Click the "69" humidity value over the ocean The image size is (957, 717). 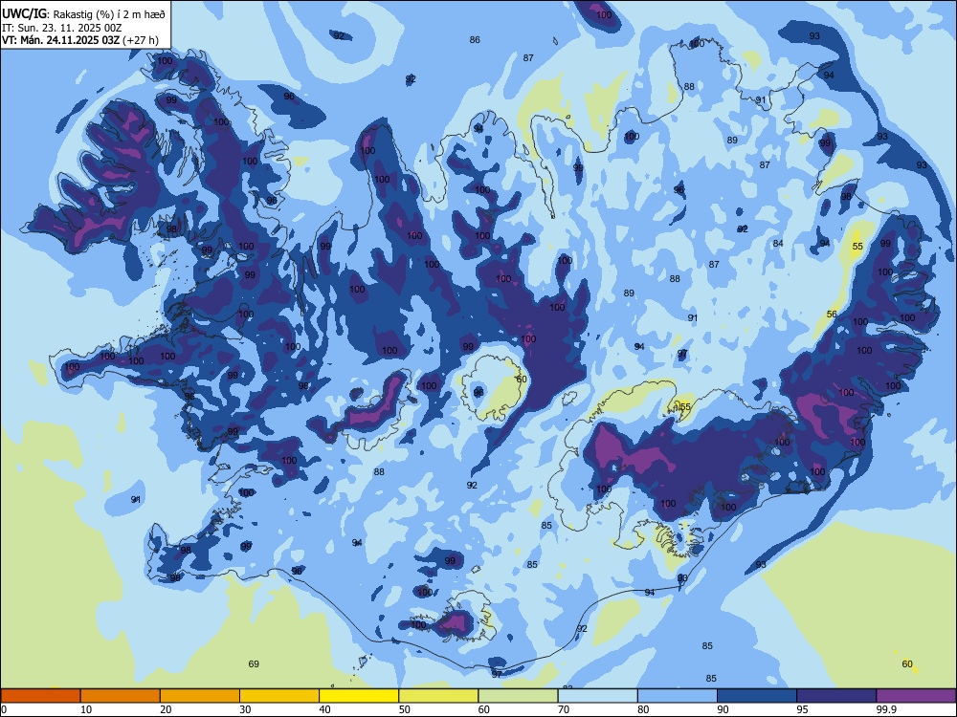(x=254, y=664)
